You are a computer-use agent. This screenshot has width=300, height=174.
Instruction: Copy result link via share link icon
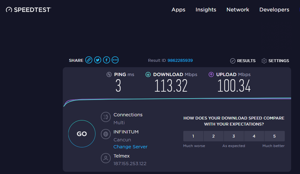[89, 60]
